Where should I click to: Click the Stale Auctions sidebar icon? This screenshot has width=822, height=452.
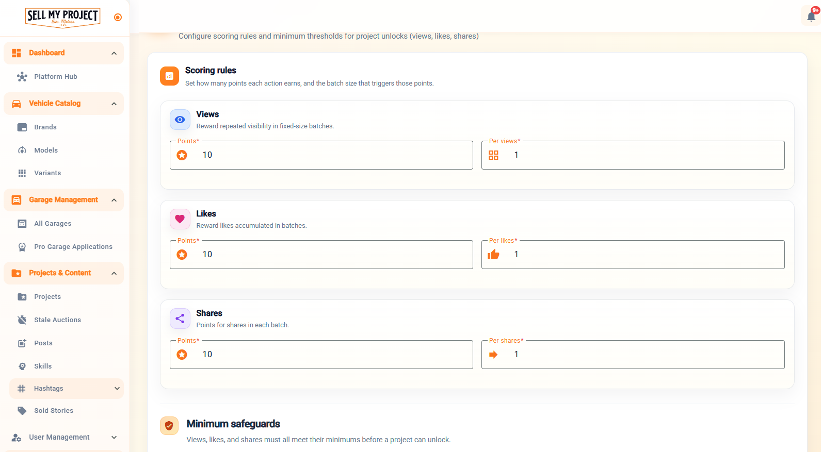pyautogui.click(x=22, y=320)
